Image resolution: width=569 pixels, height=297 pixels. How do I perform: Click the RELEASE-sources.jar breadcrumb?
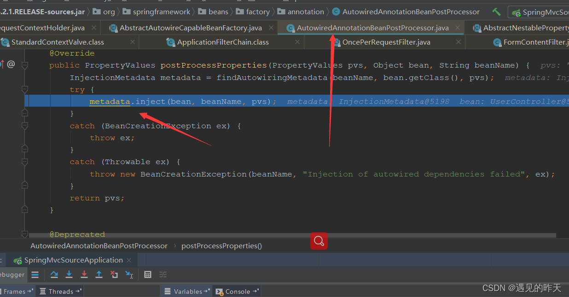point(42,12)
